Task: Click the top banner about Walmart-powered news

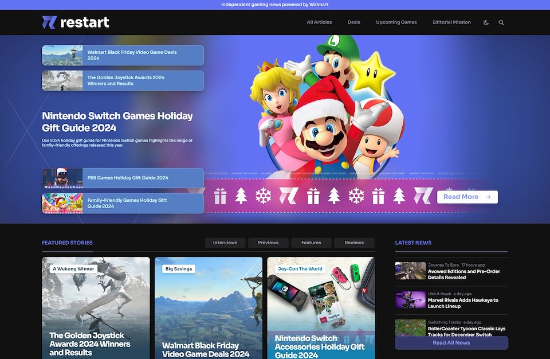Action: pyautogui.click(x=274, y=5)
